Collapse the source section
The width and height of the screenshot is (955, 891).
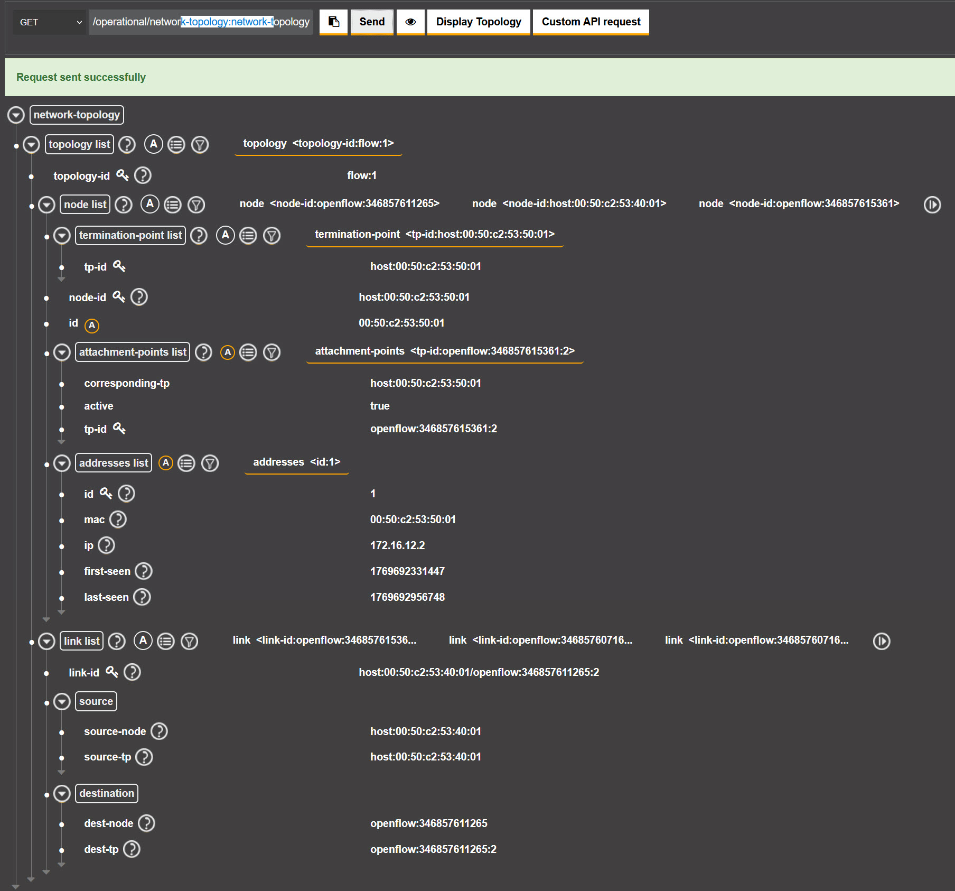pyautogui.click(x=62, y=701)
